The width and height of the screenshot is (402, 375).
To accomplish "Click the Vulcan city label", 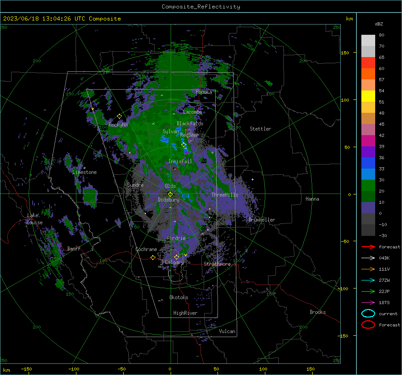I will (227, 331).
